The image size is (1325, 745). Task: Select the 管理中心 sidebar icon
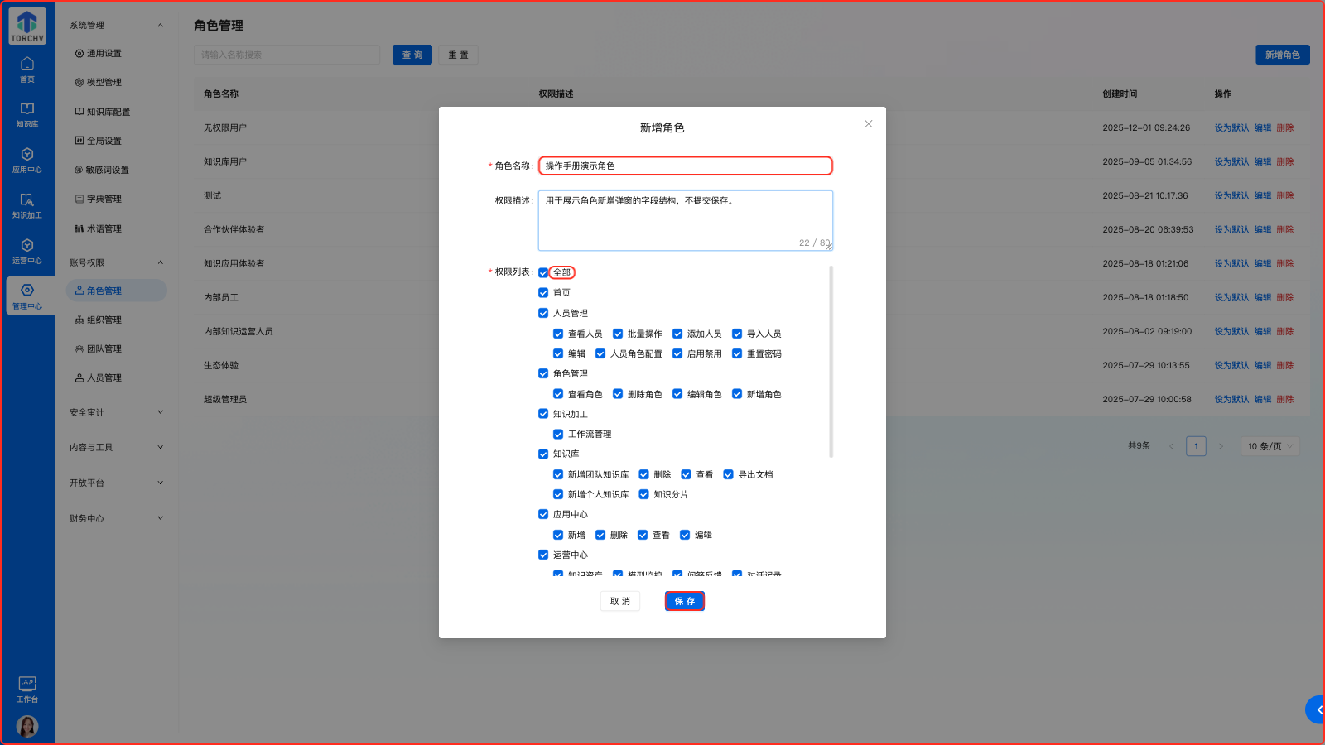coord(27,296)
